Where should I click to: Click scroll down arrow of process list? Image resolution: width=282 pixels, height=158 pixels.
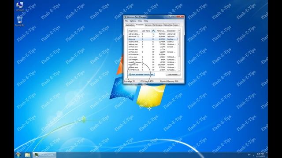pyautogui.click(x=179, y=70)
